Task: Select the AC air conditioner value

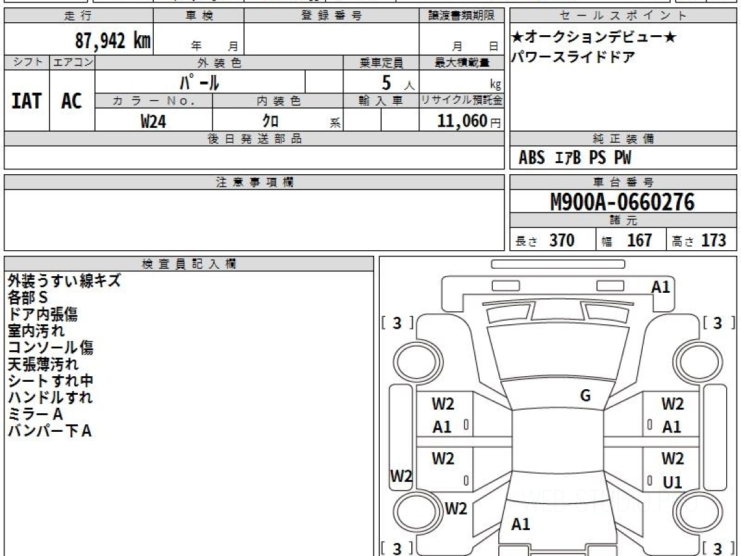Action: [72, 101]
